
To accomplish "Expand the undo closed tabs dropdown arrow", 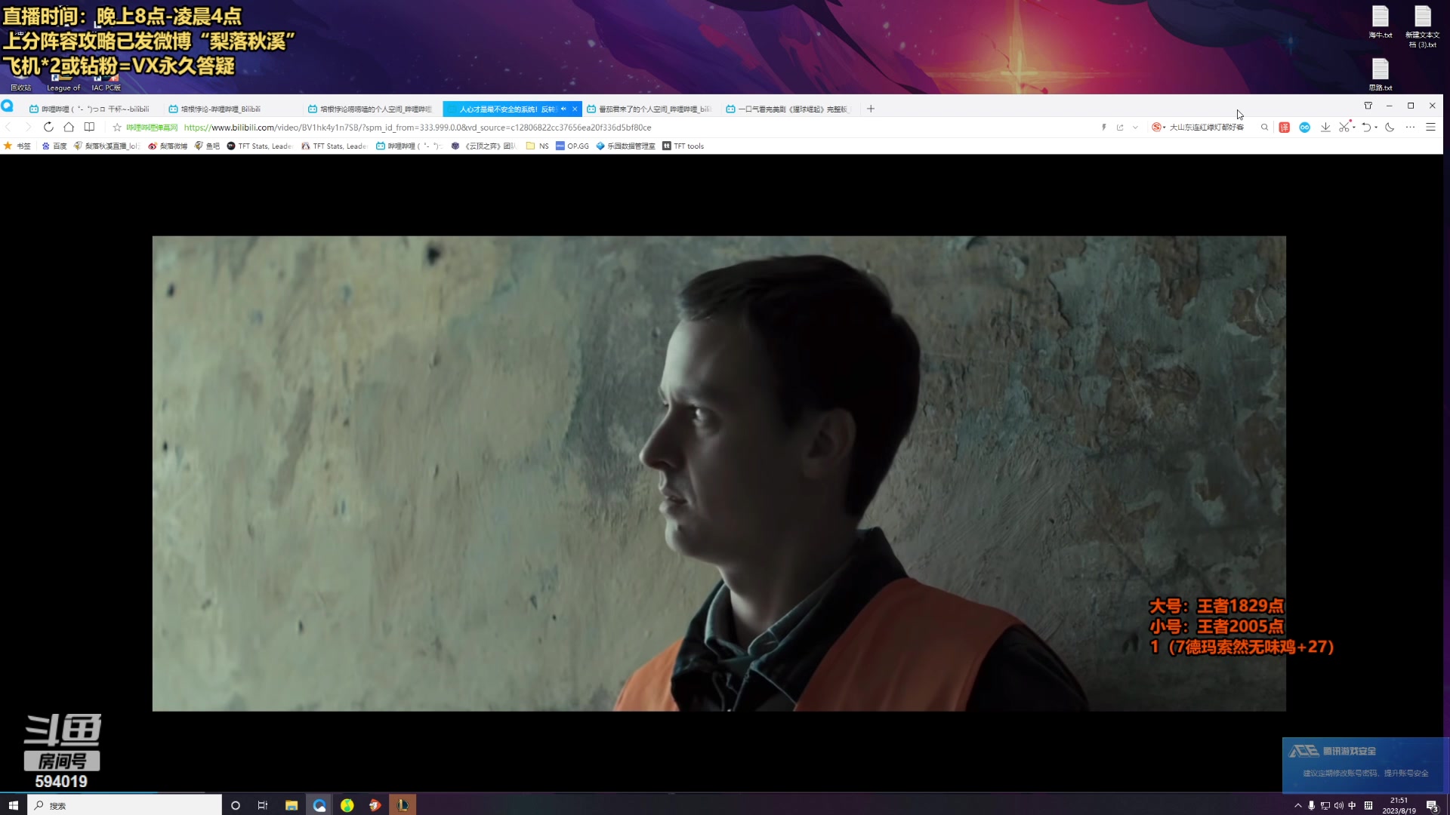I will click(x=1376, y=128).
